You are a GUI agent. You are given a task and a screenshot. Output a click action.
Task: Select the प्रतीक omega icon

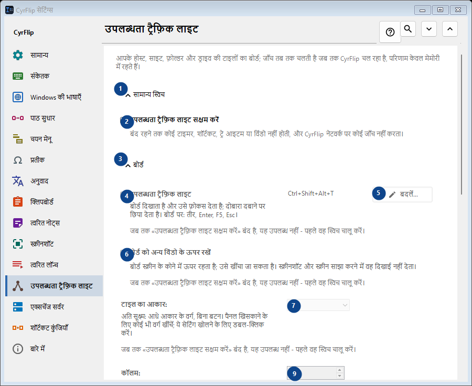[18, 160]
